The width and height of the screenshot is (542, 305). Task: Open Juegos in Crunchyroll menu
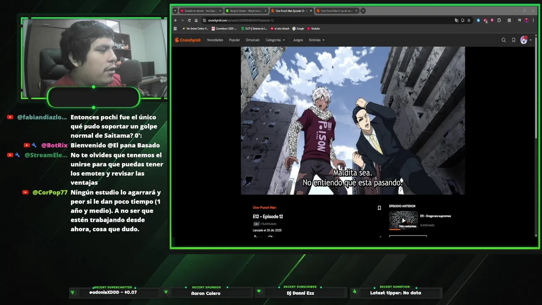(x=298, y=40)
